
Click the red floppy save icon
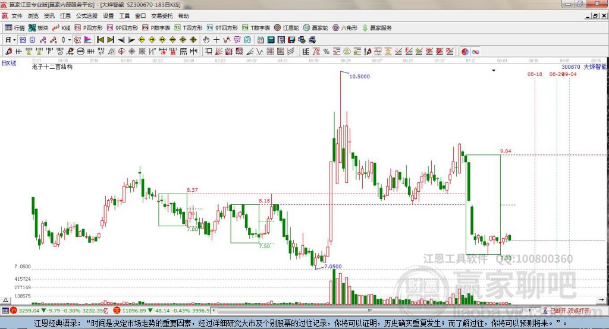[291, 40]
